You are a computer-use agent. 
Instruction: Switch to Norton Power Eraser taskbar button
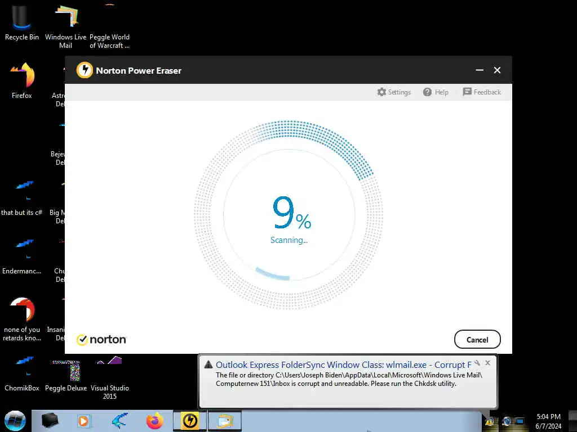(x=190, y=421)
